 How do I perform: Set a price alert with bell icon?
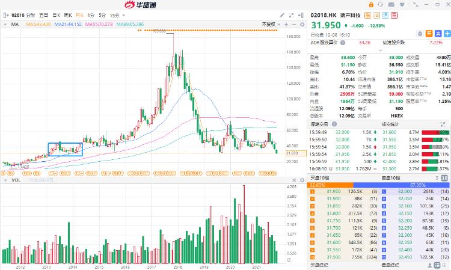420,34
